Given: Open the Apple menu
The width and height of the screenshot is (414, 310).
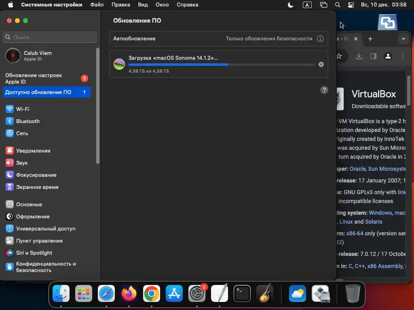Looking at the screenshot, I should pyautogui.click(x=11, y=5).
